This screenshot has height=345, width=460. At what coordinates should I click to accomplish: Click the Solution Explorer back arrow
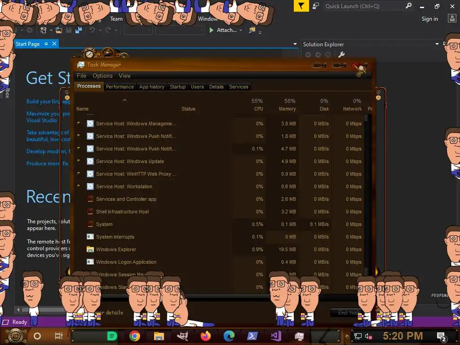[x=308, y=54]
